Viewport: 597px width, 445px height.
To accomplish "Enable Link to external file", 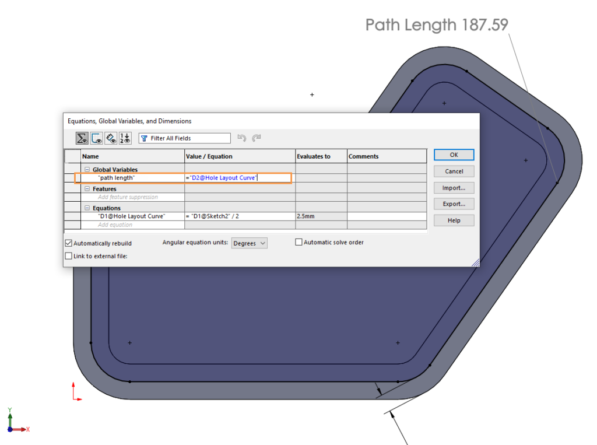I will click(69, 255).
